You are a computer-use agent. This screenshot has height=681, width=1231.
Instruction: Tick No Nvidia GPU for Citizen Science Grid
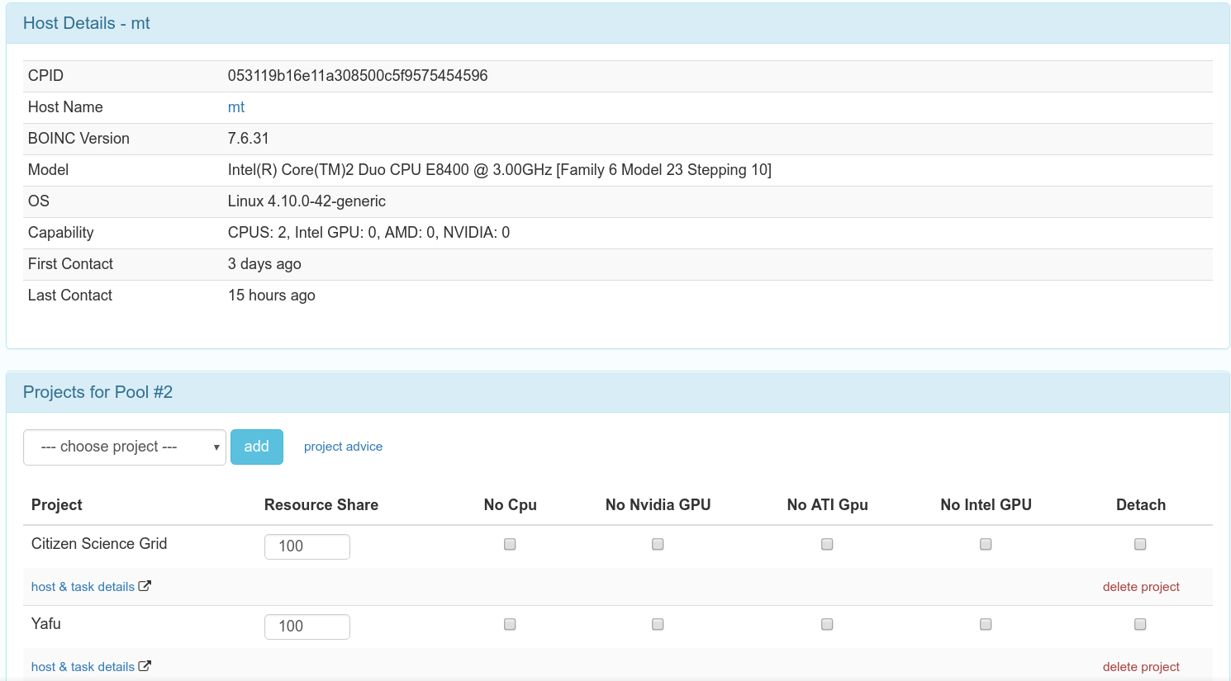(658, 544)
